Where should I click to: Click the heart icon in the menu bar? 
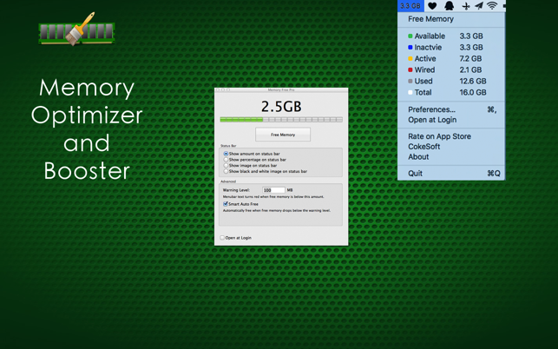pyautogui.click(x=432, y=6)
